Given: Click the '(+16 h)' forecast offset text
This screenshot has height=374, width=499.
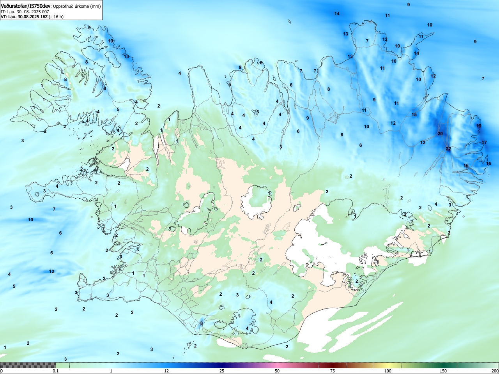Looking at the screenshot, I should pos(56,17).
